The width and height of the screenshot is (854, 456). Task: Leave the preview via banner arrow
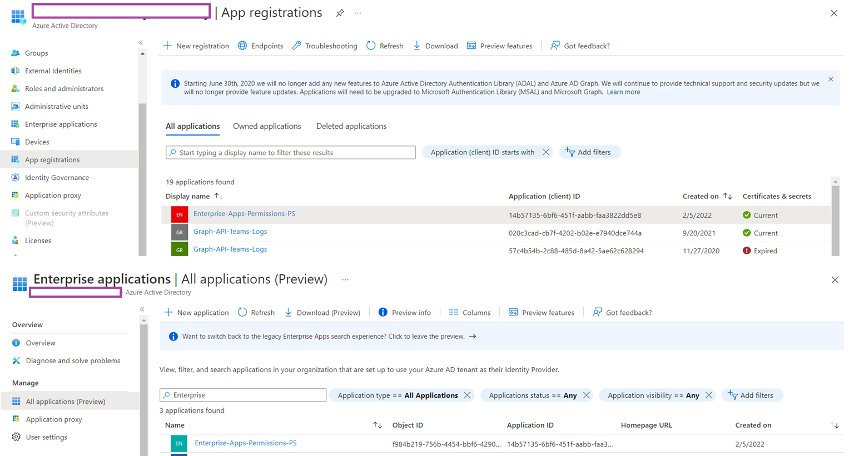tap(473, 336)
